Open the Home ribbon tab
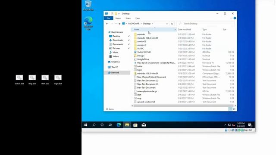Image resolution: width=276 pixels, height=155 pixels. pyautogui.click(x=118, y=18)
